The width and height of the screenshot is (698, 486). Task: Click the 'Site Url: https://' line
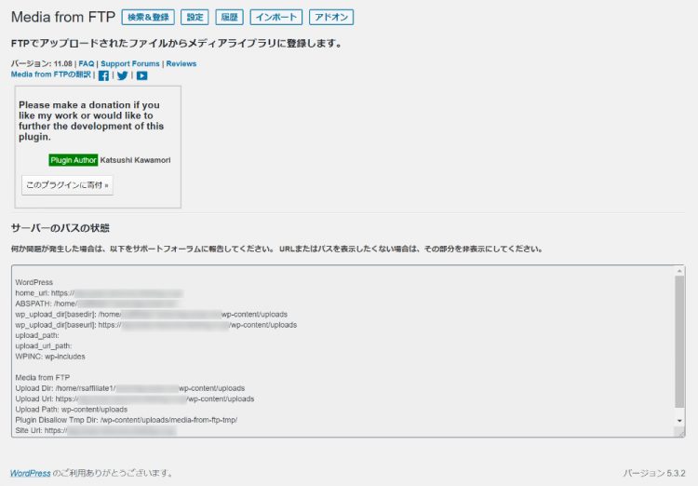pyautogui.click(x=96, y=431)
